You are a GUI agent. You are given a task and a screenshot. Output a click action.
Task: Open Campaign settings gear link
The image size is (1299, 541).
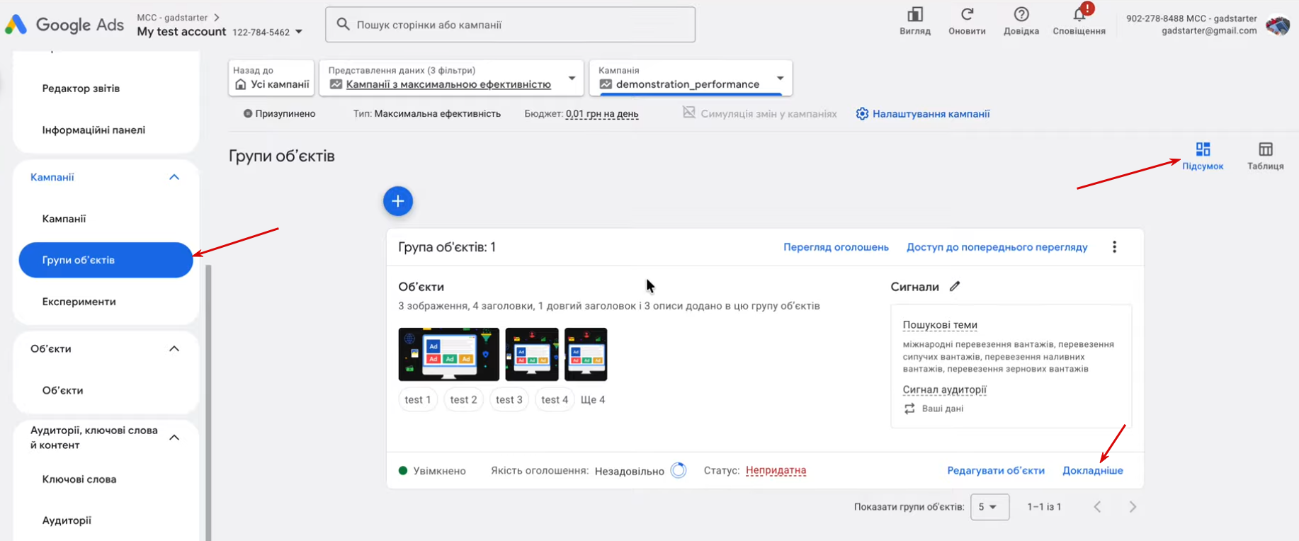click(x=922, y=114)
